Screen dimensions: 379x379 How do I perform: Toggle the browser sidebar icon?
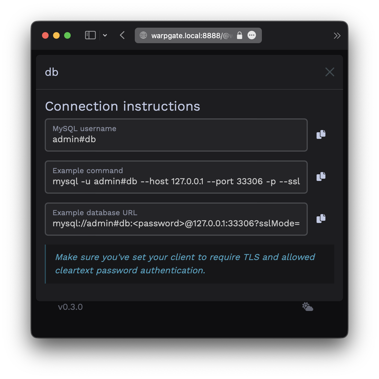90,35
